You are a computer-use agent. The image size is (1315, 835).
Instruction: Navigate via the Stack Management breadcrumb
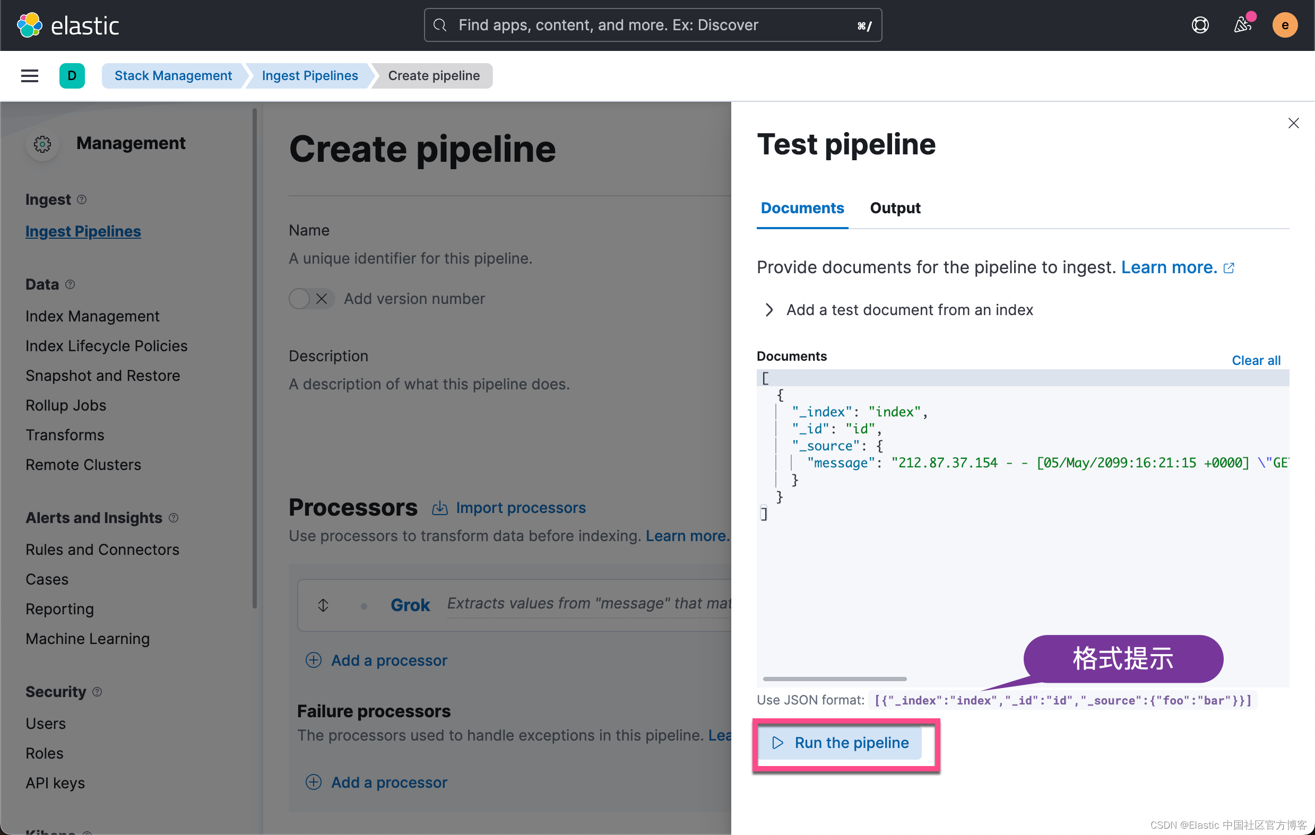[173, 75]
